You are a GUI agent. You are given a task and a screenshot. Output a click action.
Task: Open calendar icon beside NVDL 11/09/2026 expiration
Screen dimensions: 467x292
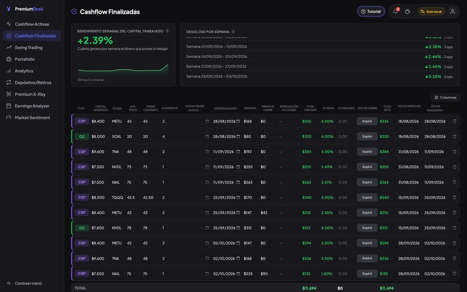[238, 167]
